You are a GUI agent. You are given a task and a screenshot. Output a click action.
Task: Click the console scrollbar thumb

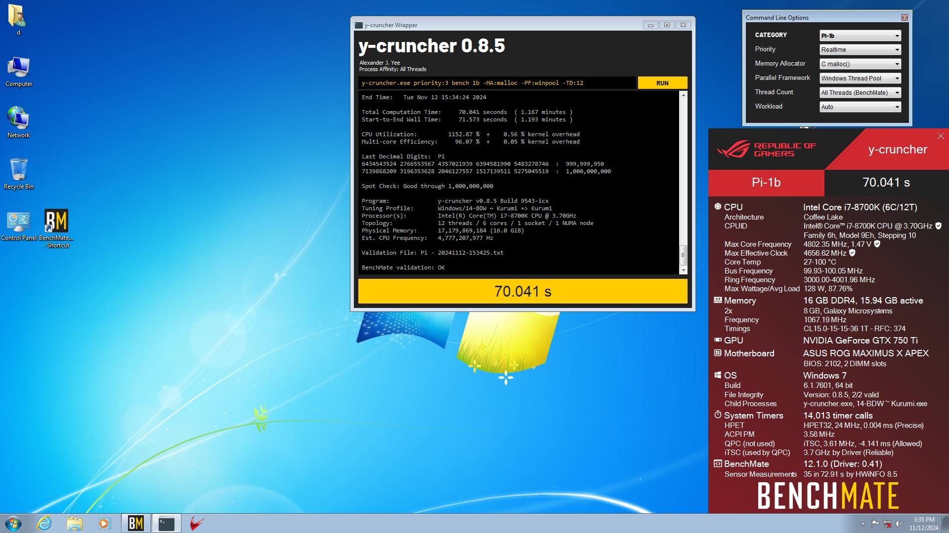[x=684, y=255]
